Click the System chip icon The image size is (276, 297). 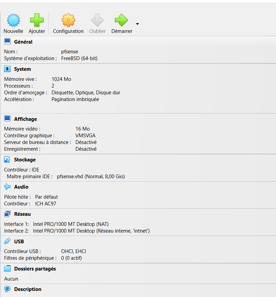[7, 69]
